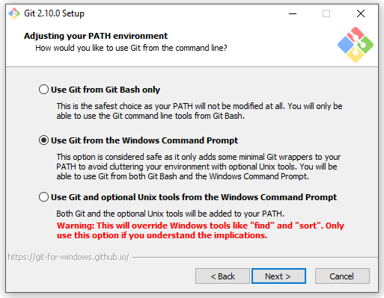The height and width of the screenshot is (298, 384).
Task: Click the greyed-out maximize window icon
Action: tap(326, 13)
